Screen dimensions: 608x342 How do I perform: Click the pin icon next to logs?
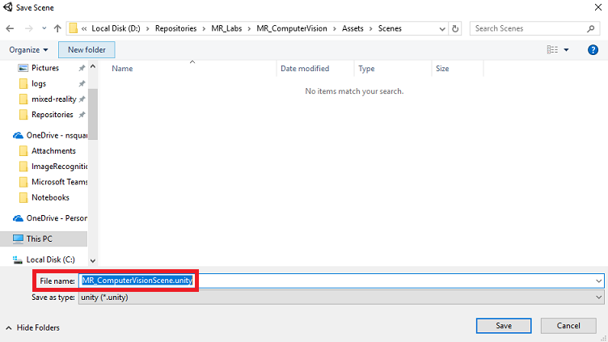tap(82, 84)
